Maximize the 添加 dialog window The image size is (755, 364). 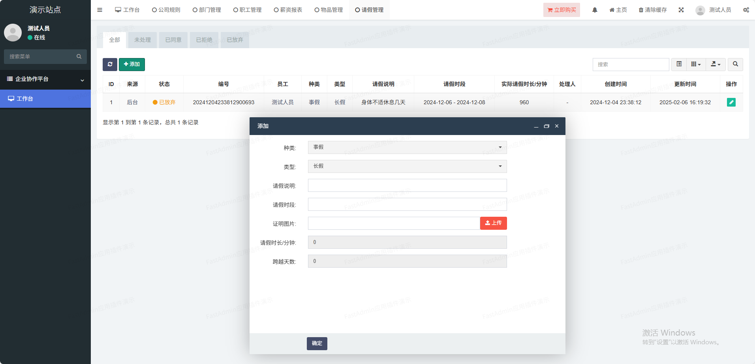(547, 126)
